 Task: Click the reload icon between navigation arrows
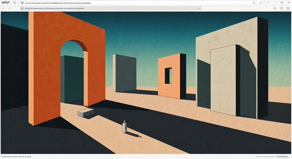[9, 8]
